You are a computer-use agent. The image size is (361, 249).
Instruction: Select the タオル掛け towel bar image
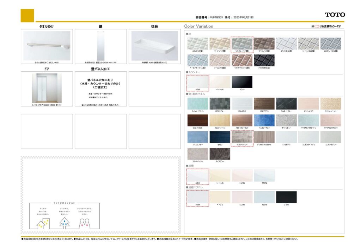(47, 46)
